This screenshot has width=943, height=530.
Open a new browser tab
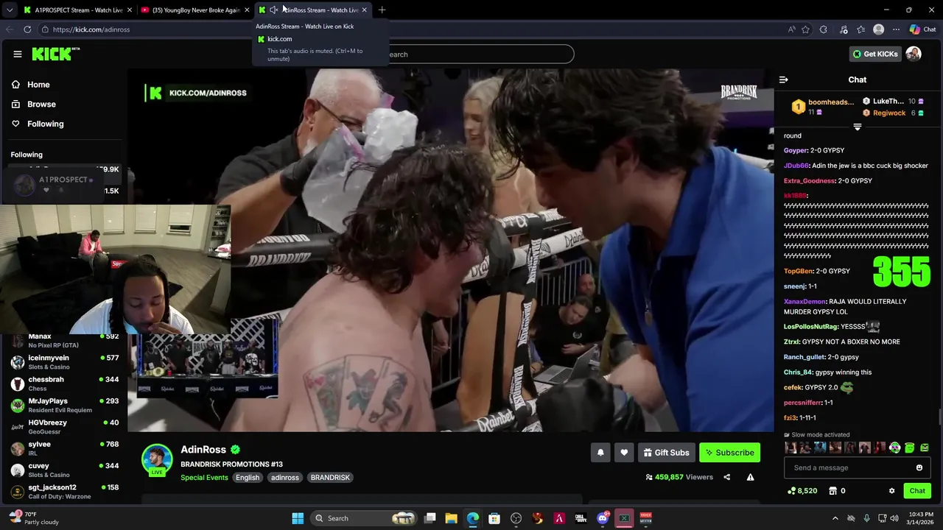382,10
